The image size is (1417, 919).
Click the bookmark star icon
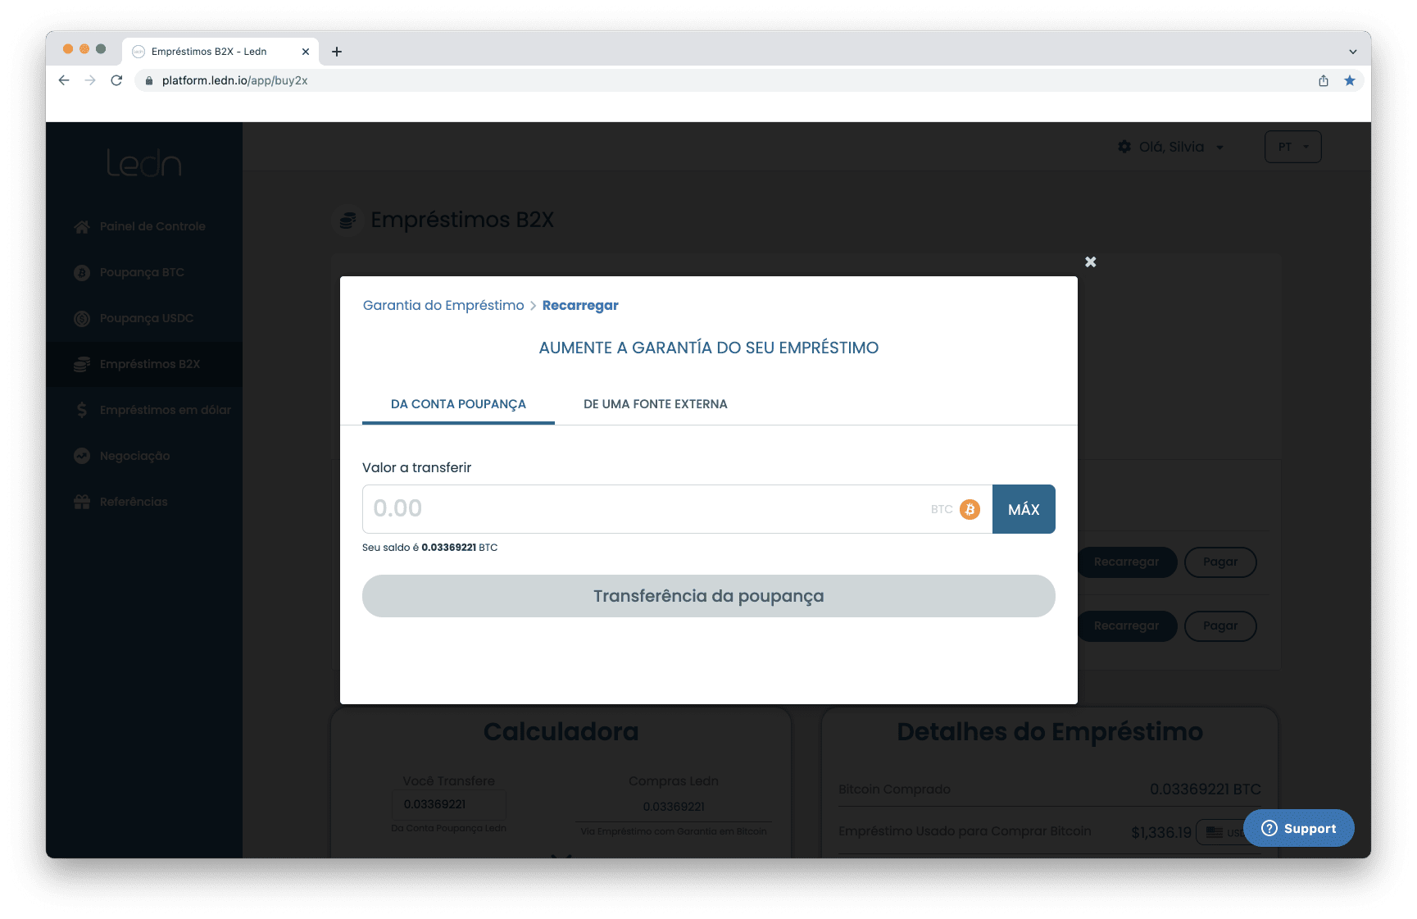coord(1350,80)
